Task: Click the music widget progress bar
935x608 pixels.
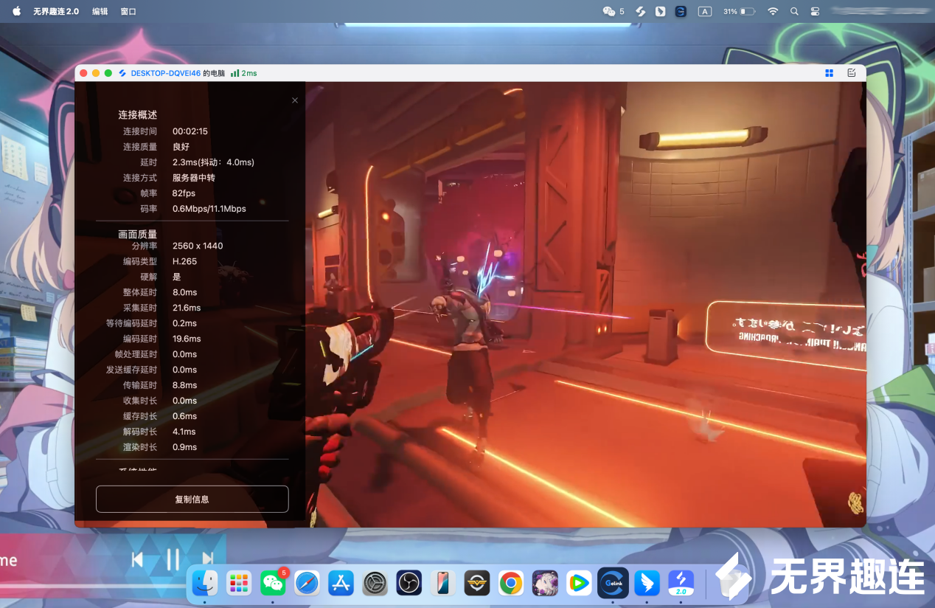Action: click(x=92, y=587)
